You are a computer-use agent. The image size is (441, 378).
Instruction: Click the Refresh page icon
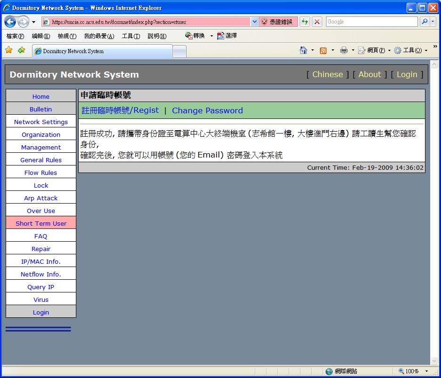tap(305, 22)
